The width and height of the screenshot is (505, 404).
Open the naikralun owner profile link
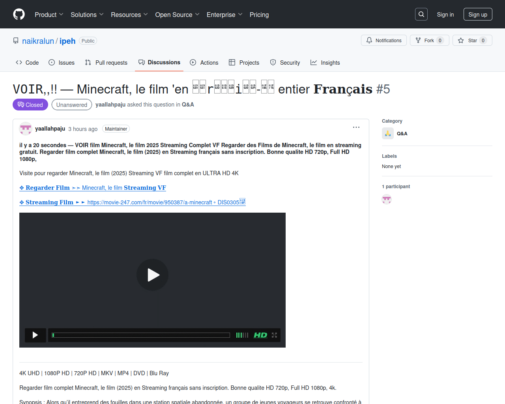click(x=38, y=41)
